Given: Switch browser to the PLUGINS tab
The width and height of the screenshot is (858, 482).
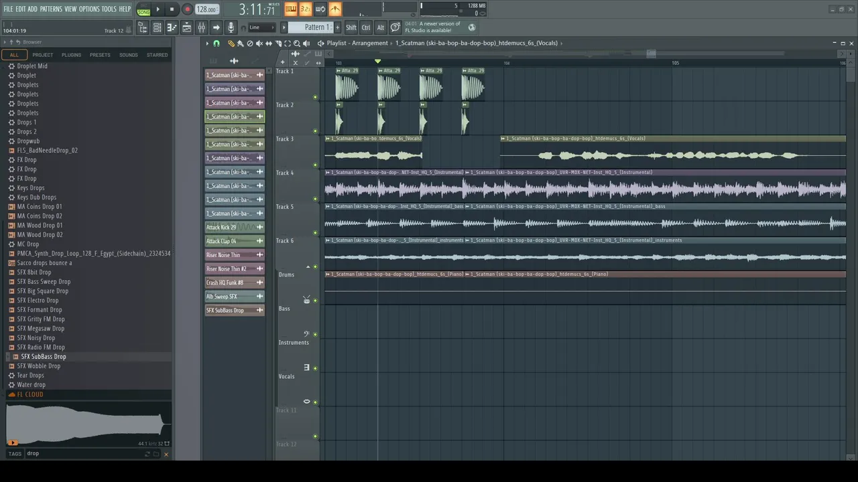Looking at the screenshot, I should (x=71, y=55).
